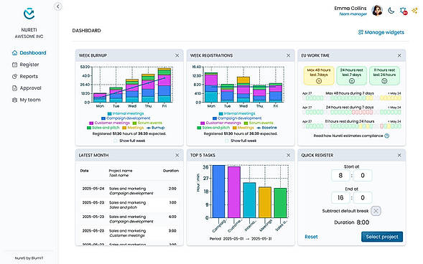Open notifications bell with red badge

point(404,11)
